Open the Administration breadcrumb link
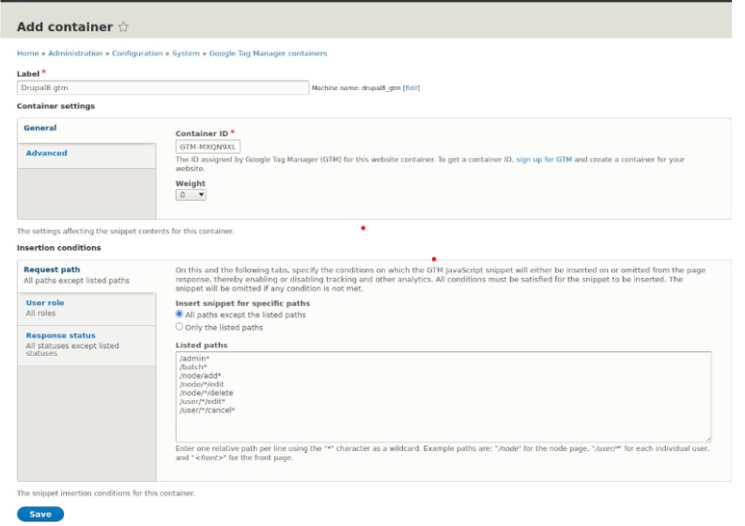Viewport: 745px width, 526px height. pyautogui.click(x=75, y=54)
